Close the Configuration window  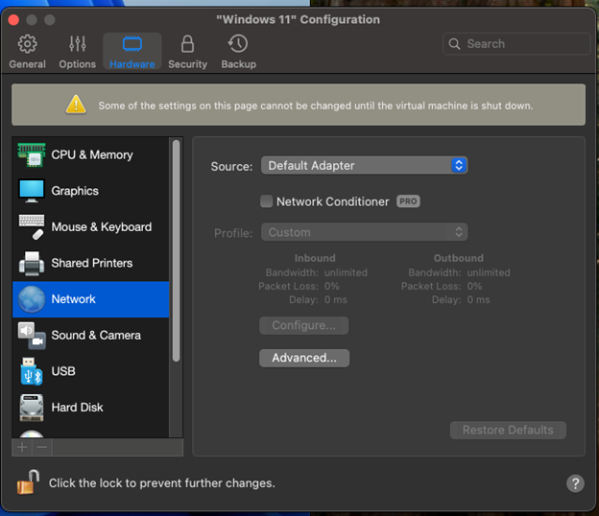(x=13, y=19)
